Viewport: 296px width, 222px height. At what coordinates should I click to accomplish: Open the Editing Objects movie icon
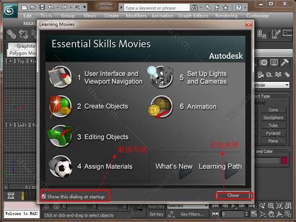[60, 136]
